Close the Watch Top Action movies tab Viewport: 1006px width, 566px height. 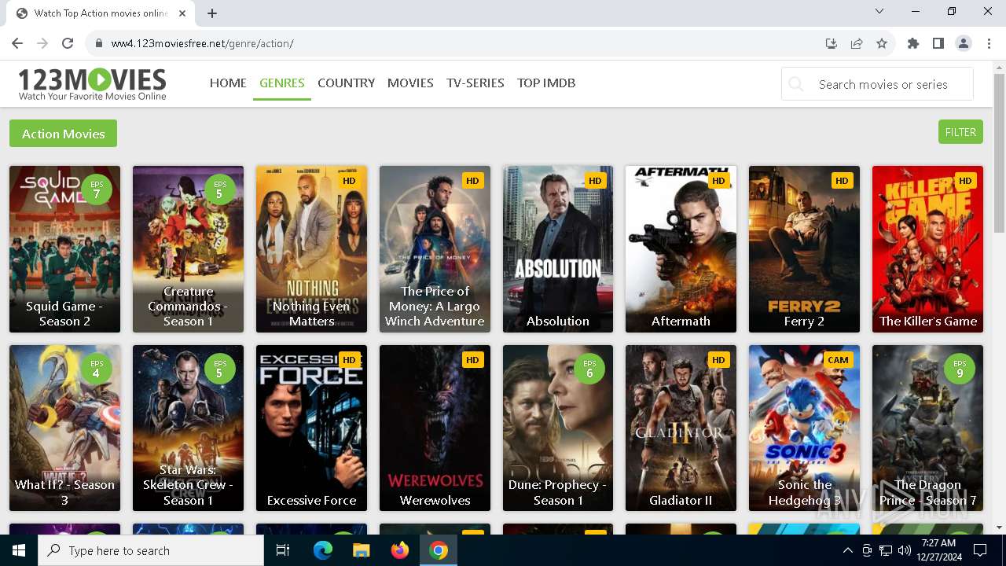[x=182, y=13]
